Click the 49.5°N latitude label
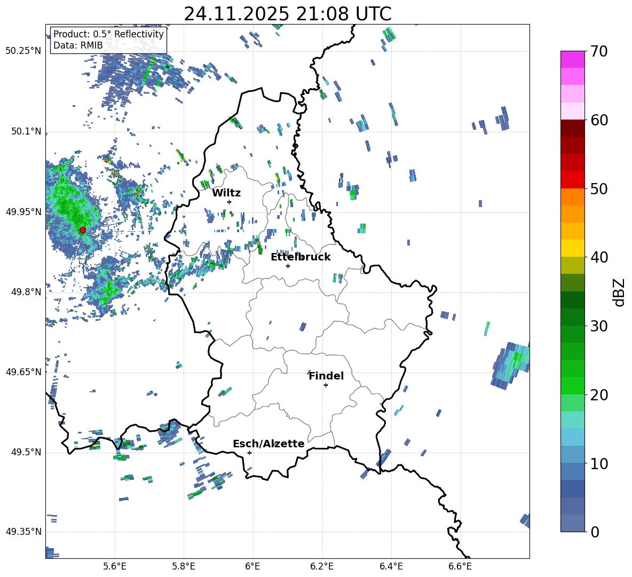This screenshot has height=577, width=632. (27, 452)
